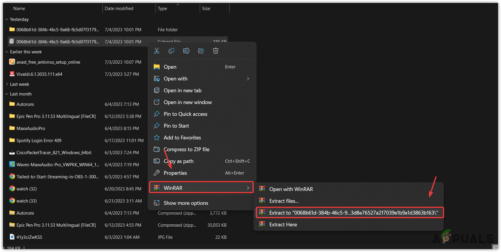Click the Rename icon in context menu
This screenshot has height=252, width=501.
pyautogui.click(x=186, y=51)
